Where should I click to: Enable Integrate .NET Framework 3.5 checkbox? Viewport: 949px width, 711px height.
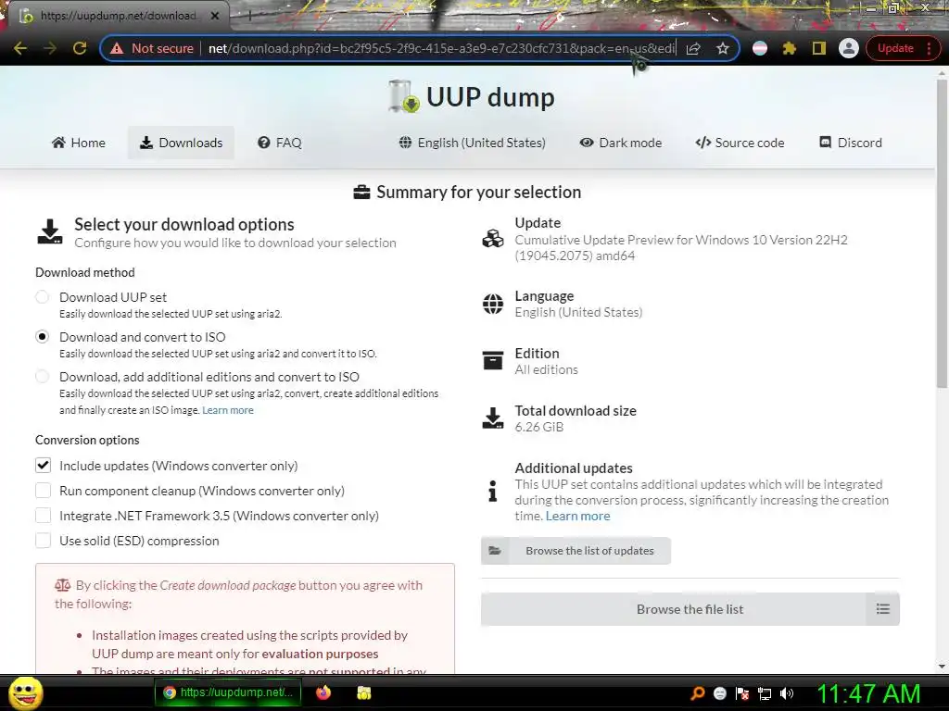pyautogui.click(x=43, y=516)
